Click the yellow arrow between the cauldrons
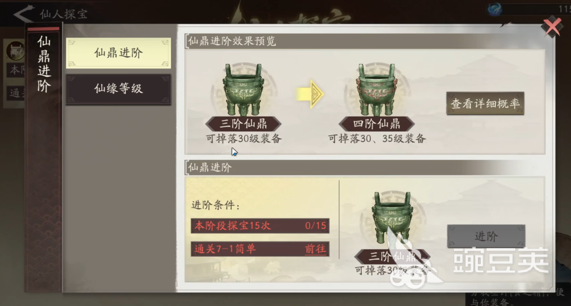 [310, 94]
